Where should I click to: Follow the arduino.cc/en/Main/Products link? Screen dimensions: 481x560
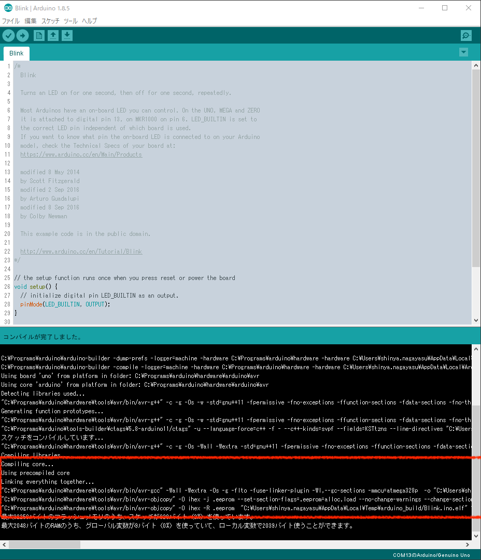click(x=81, y=155)
